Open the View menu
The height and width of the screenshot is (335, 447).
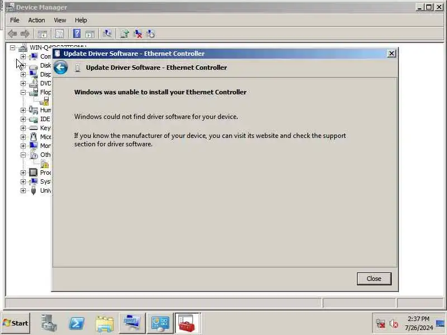click(60, 20)
